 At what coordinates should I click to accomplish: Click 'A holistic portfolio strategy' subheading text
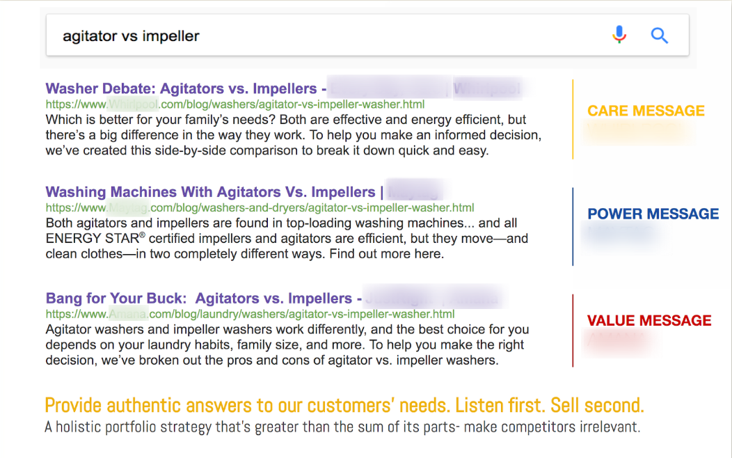tap(342, 427)
